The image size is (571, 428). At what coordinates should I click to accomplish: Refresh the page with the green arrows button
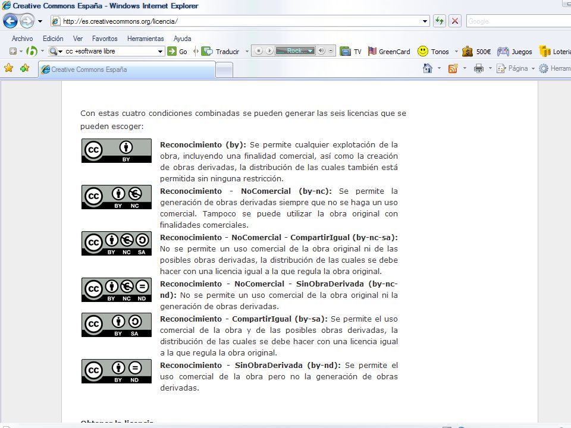[440, 21]
